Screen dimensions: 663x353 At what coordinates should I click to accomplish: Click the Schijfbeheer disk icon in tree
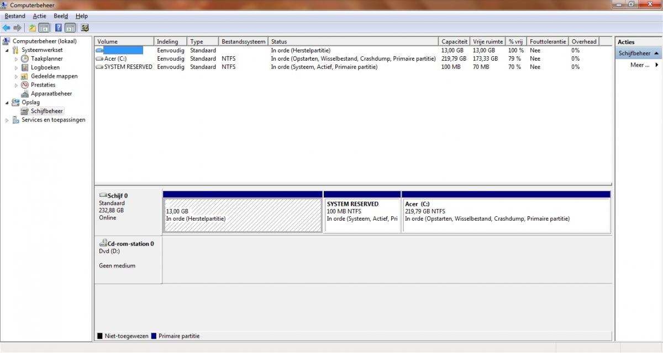tap(25, 111)
